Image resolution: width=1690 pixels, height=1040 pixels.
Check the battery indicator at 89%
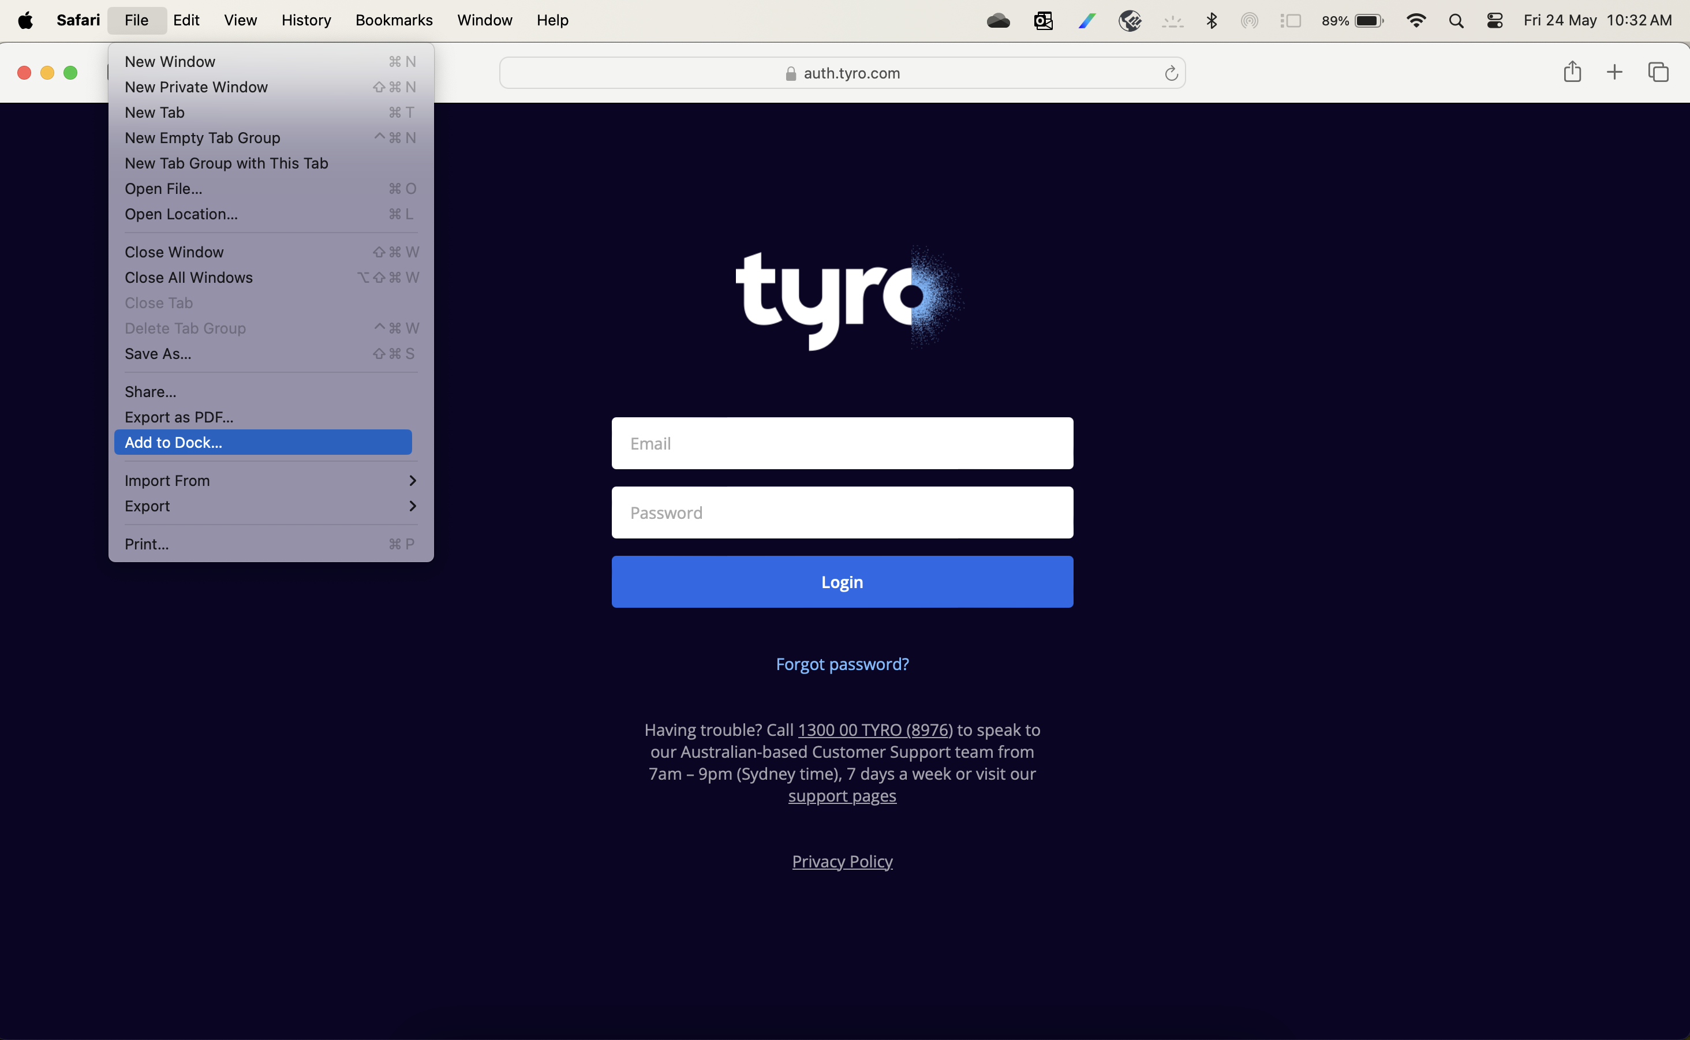(1352, 20)
